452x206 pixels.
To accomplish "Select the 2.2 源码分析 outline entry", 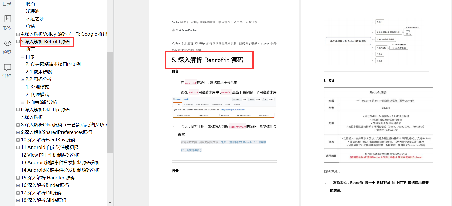I will (x=39, y=79).
